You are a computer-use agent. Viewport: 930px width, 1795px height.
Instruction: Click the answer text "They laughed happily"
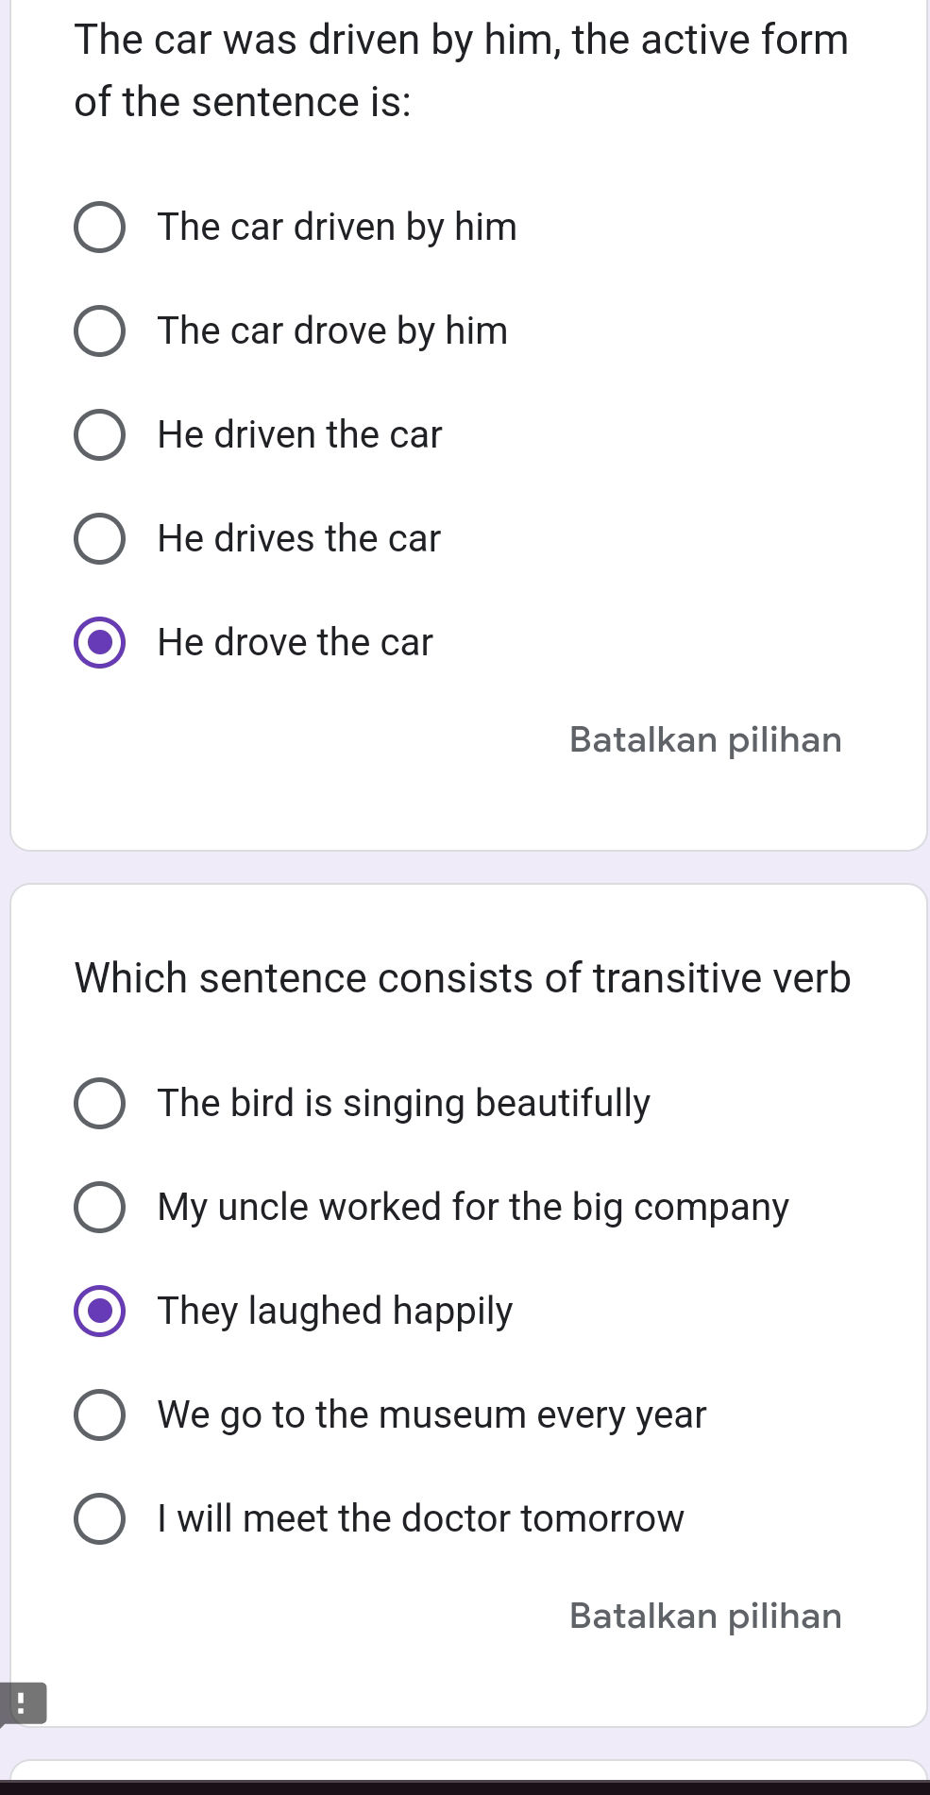[334, 1311]
